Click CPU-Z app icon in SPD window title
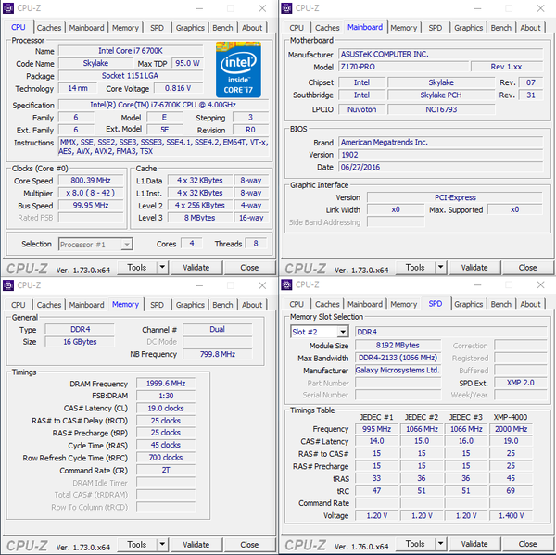 click(286, 284)
